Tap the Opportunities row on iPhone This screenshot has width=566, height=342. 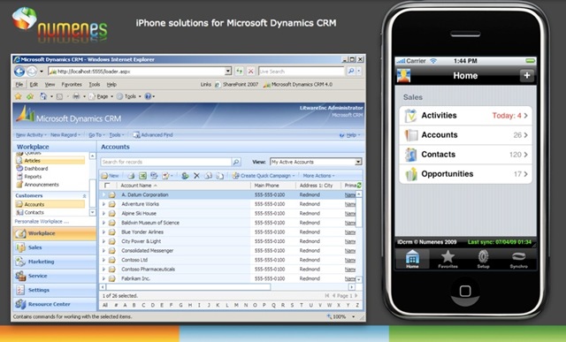[466, 174]
